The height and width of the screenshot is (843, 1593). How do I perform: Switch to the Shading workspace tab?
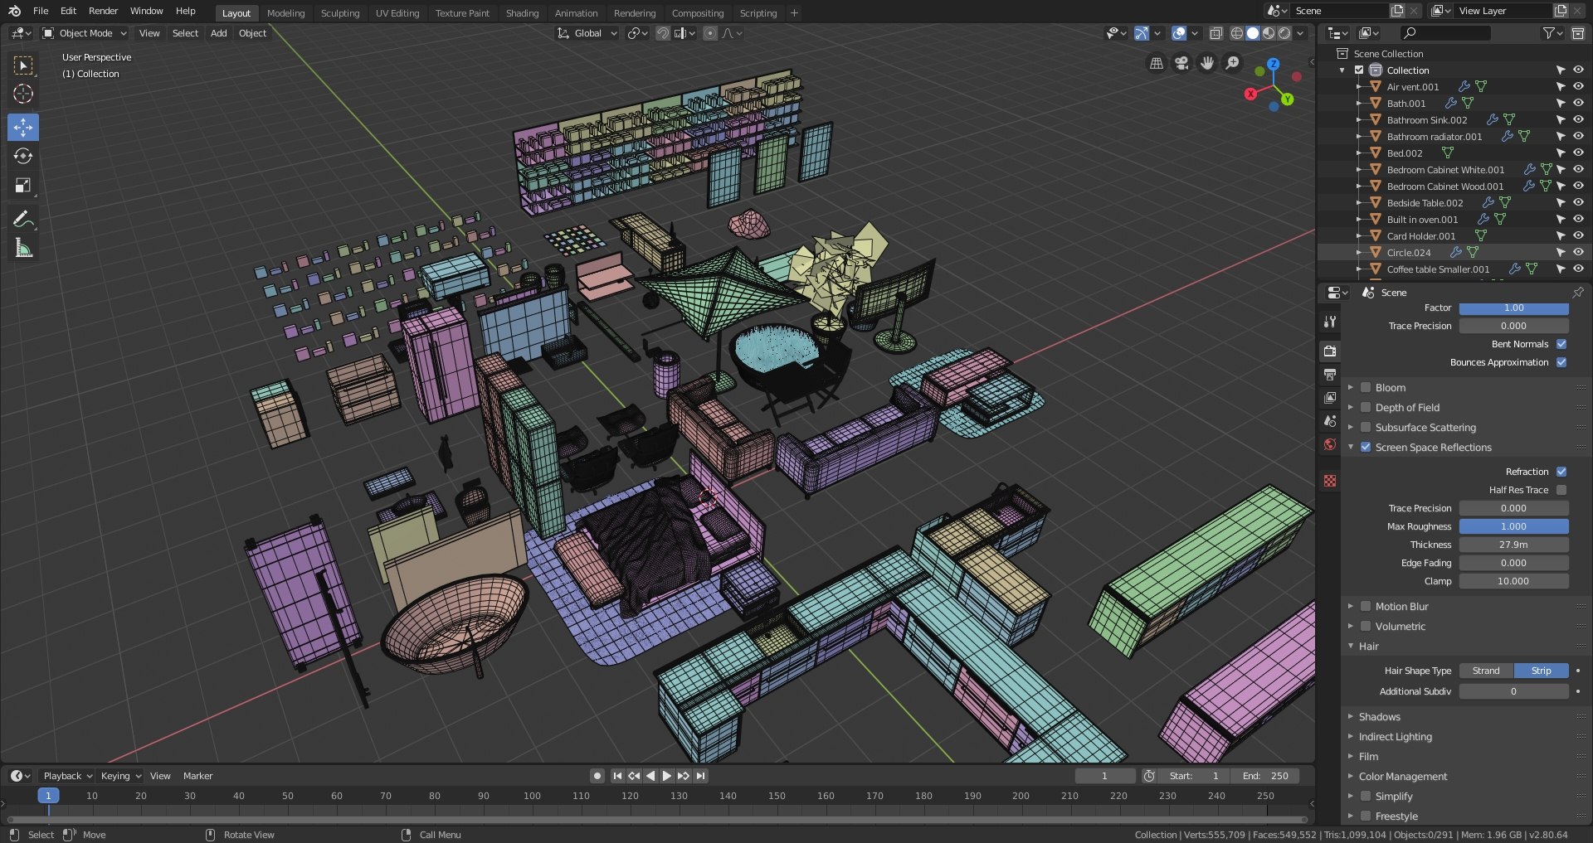[x=523, y=13]
